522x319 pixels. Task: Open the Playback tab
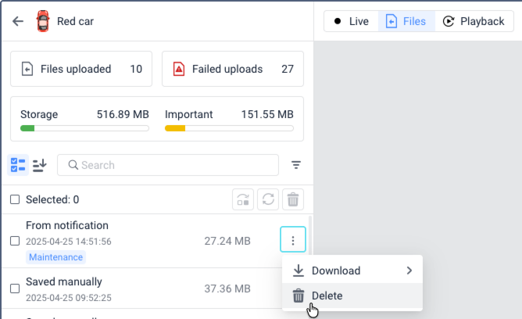(x=474, y=21)
